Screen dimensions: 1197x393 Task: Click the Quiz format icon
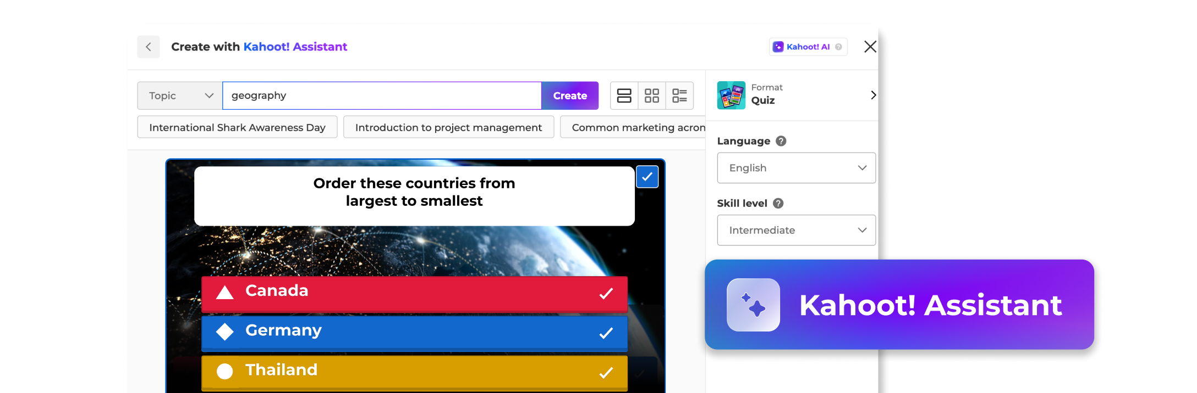pyautogui.click(x=731, y=95)
